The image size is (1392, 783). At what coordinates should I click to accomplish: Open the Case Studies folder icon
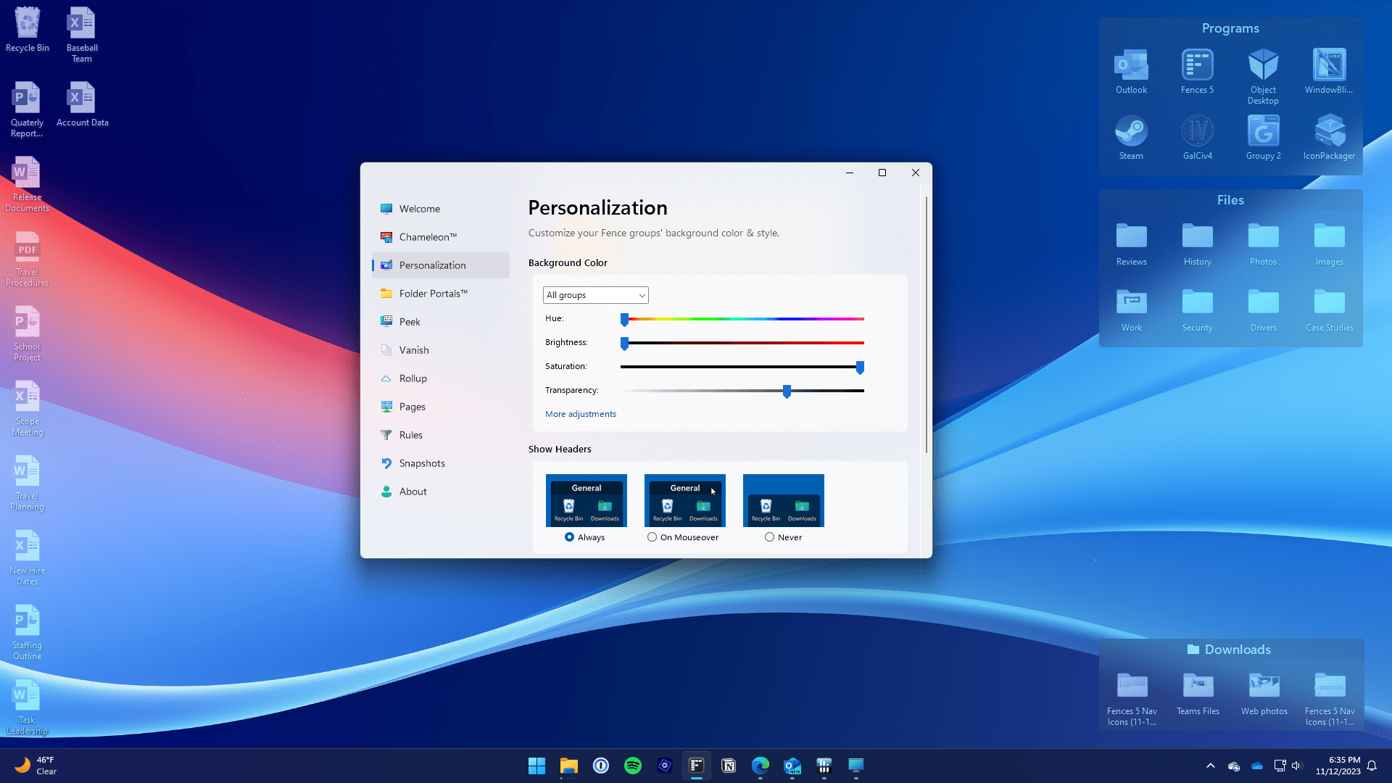click(1329, 309)
